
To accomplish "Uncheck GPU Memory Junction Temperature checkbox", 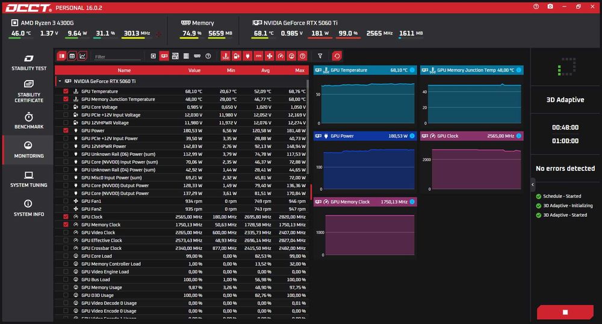I will (66, 99).
